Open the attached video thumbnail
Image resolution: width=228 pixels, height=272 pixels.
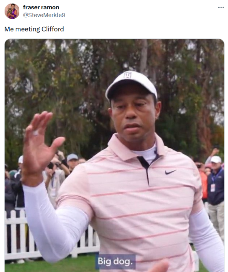click(x=114, y=155)
